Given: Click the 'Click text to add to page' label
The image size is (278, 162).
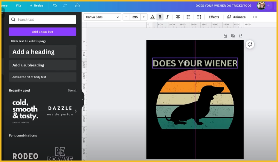Looking at the screenshot, I should tap(29, 41).
